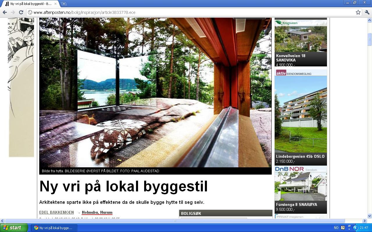Image resolution: width=372 pixels, height=232 pixels.
Task: Click the horizontal scrollbar thumb
Action: 175,221
